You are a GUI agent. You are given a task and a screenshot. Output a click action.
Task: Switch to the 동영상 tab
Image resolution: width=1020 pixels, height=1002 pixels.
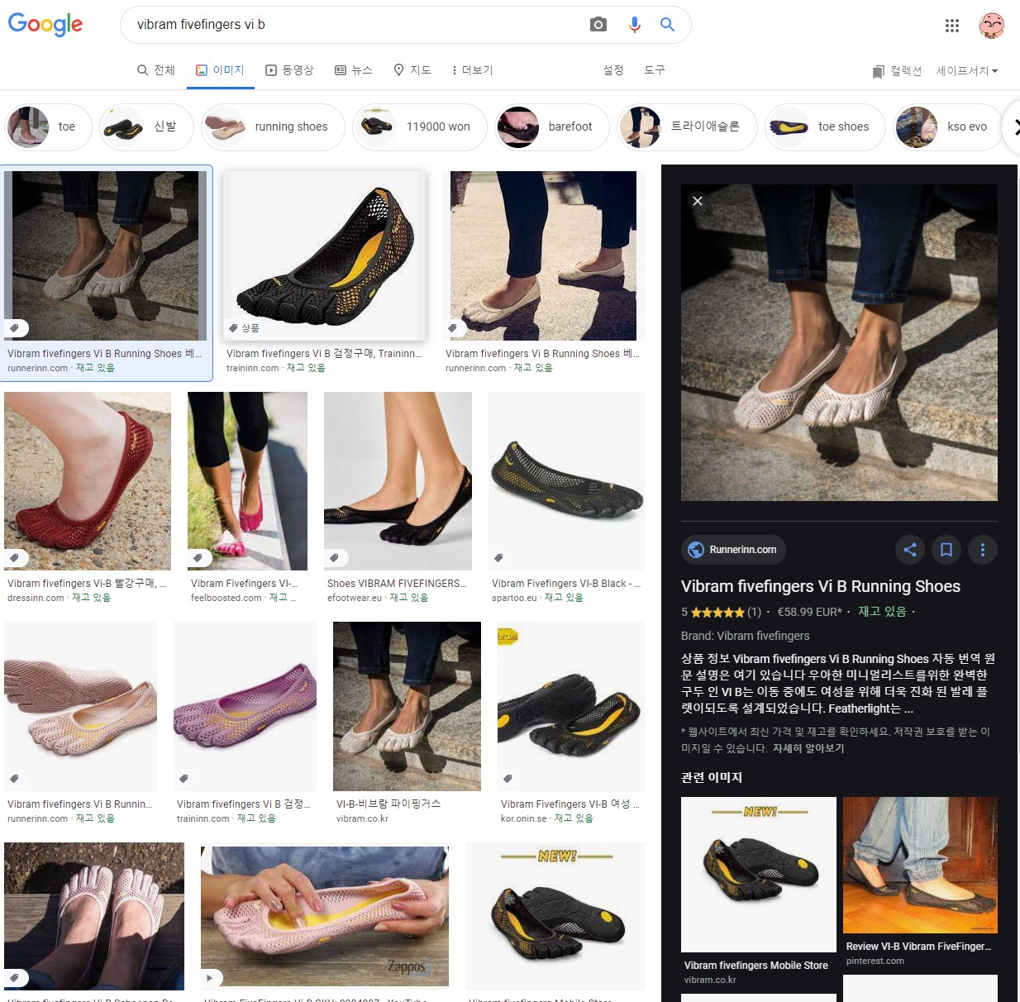289,70
